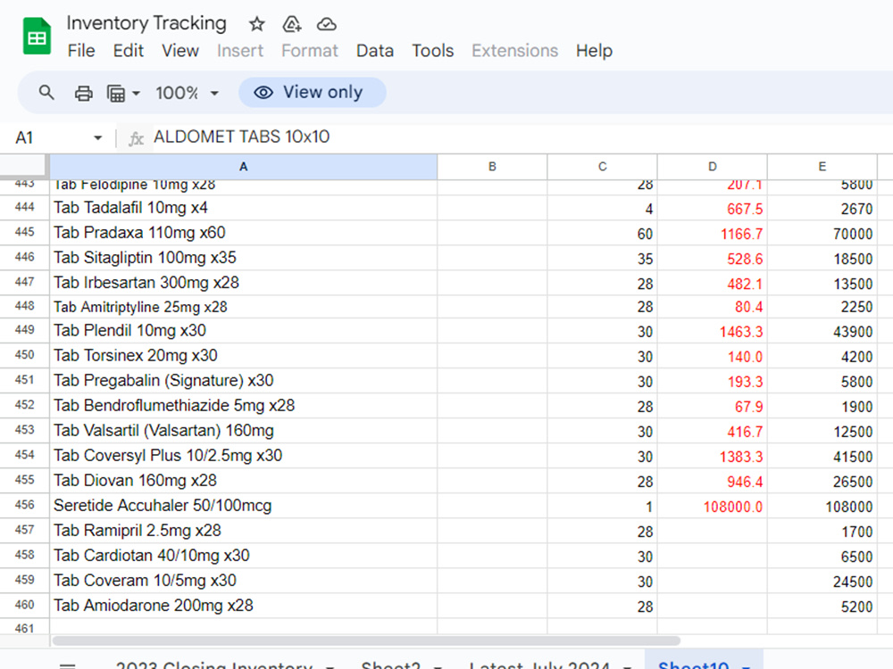Open the search magnifier tool

point(46,92)
